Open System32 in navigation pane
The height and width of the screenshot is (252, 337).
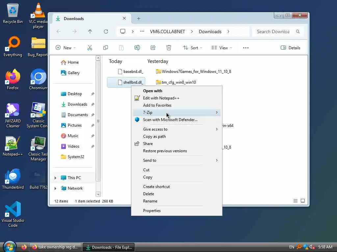coord(73,157)
